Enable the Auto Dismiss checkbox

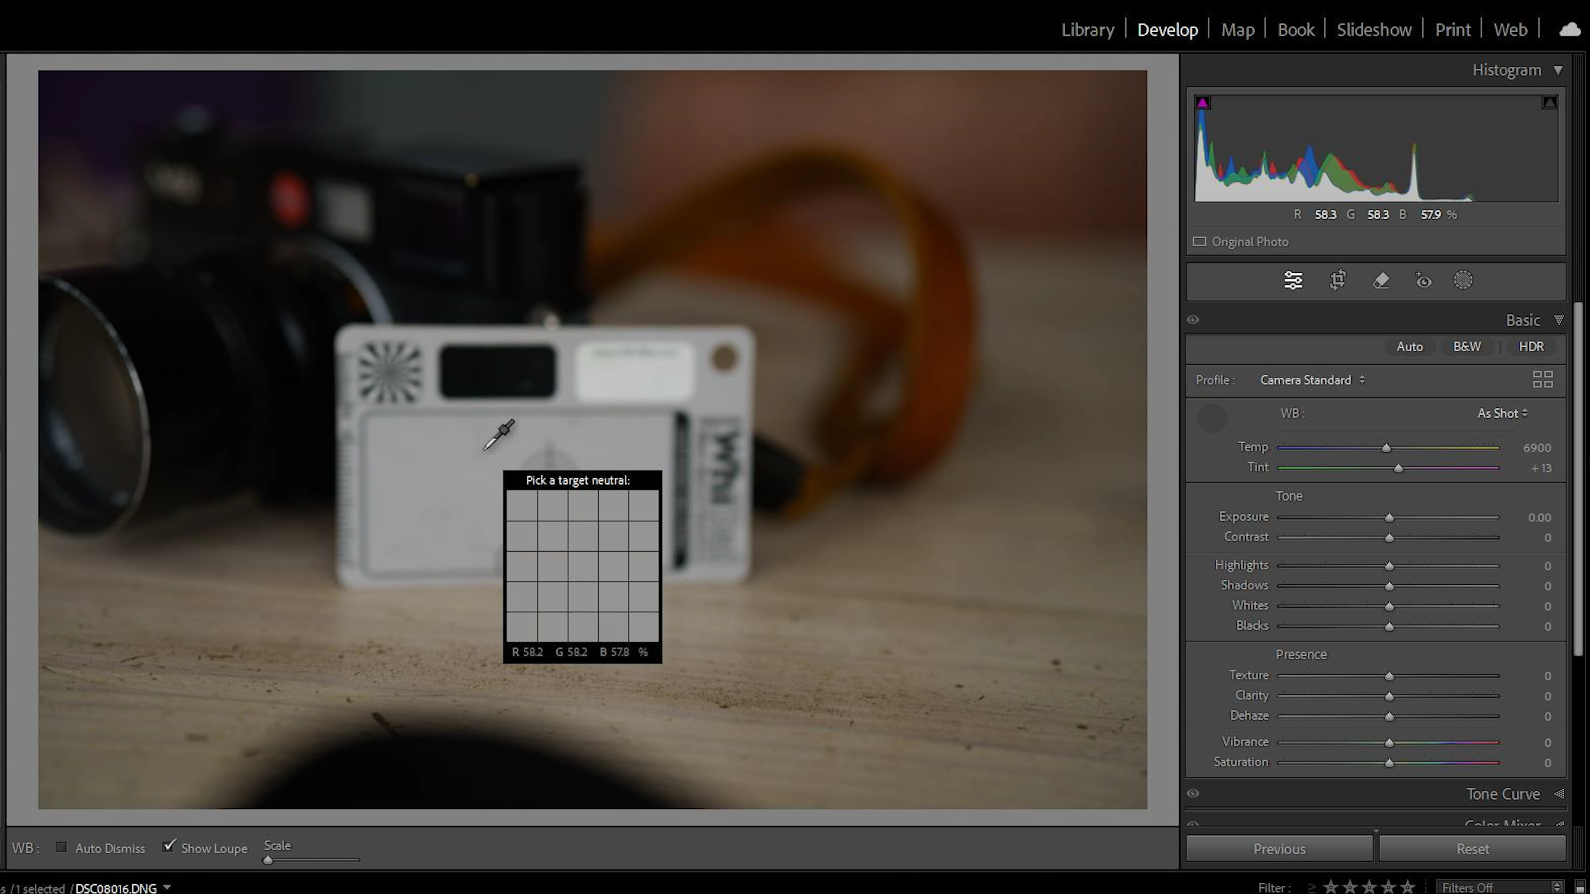pyautogui.click(x=61, y=847)
